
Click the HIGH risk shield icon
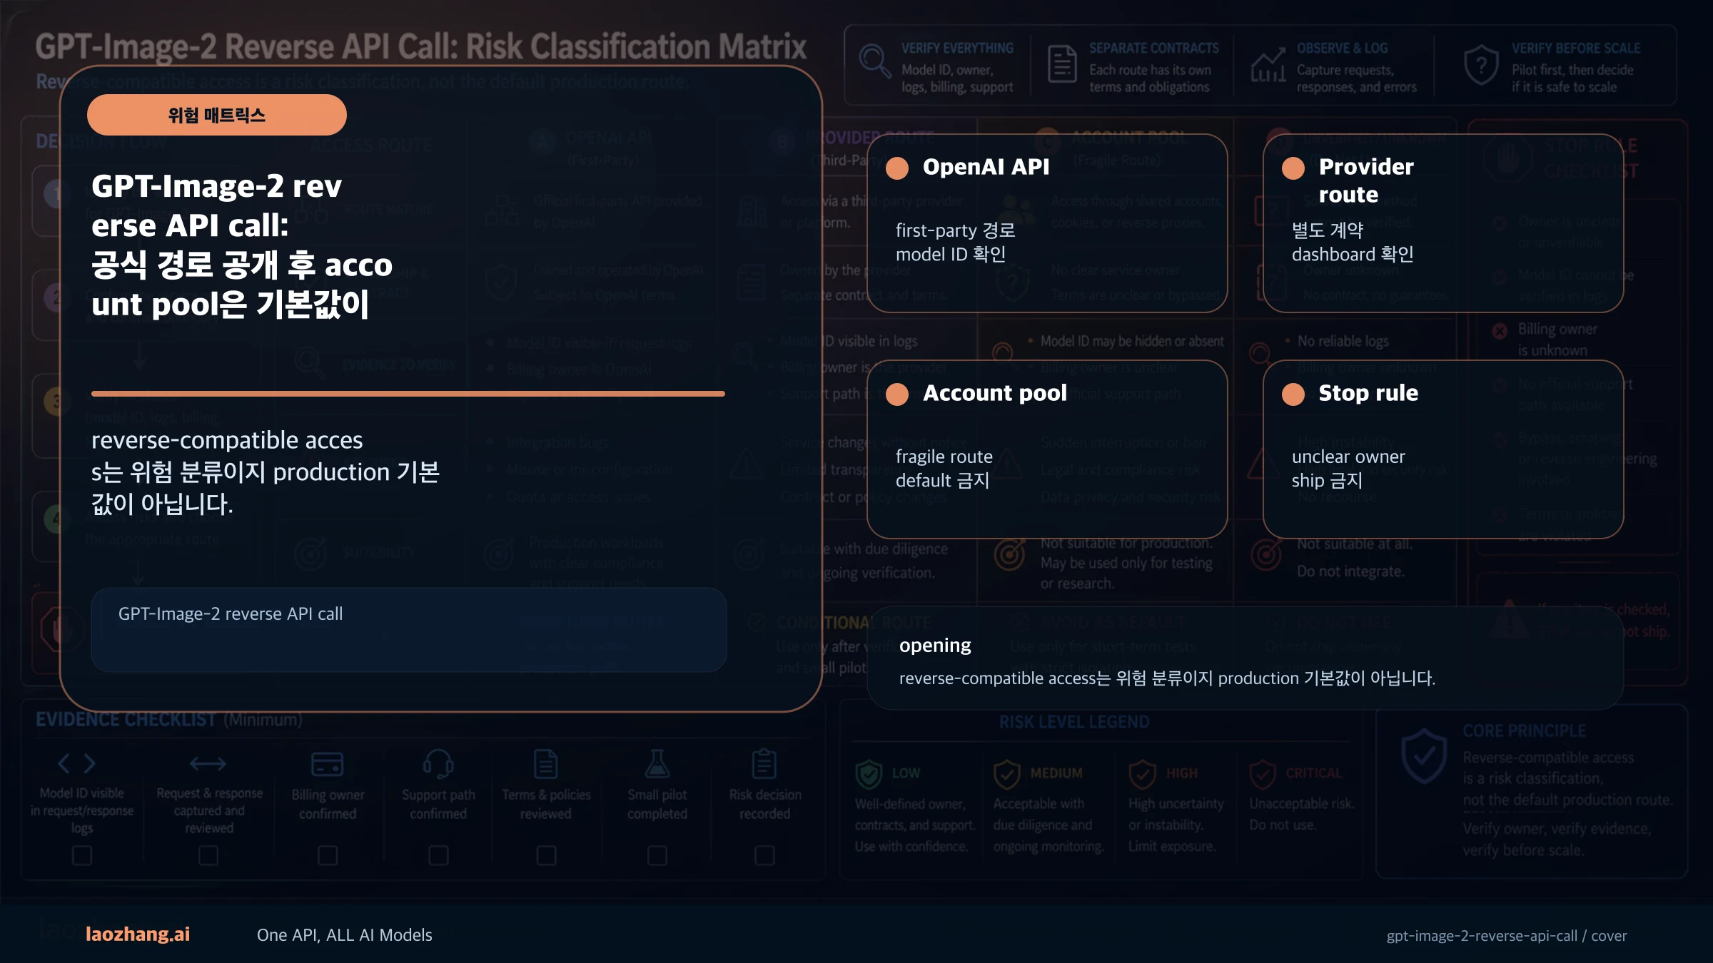(1142, 774)
